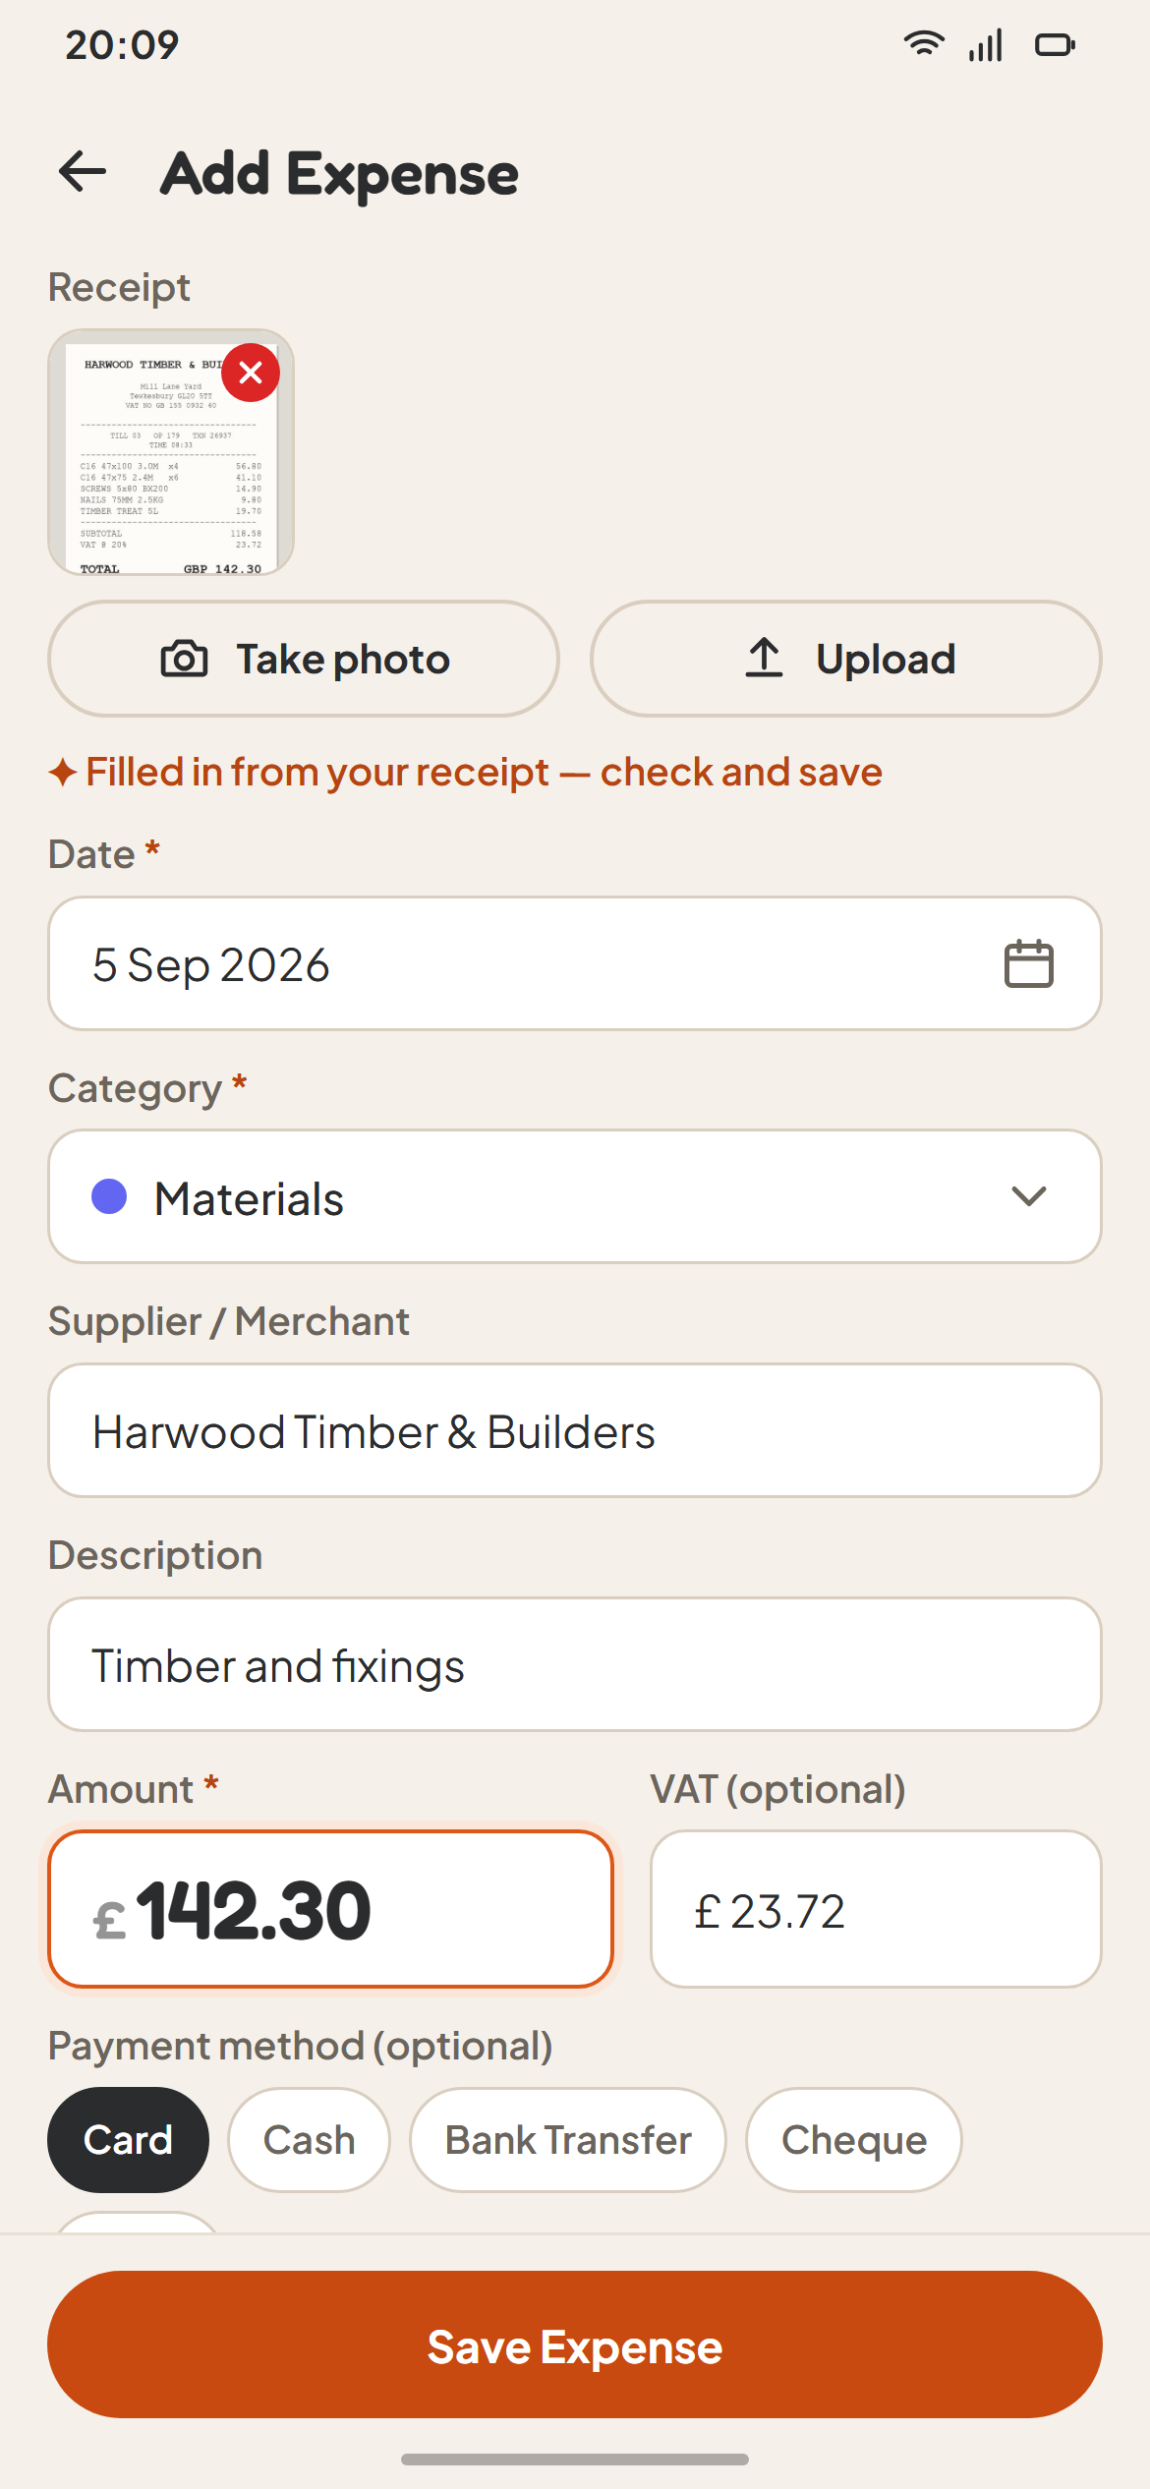Viewport: 1150px width, 2489px height.
Task: Expand the Category chevron arrow
Action: click(1028, 1196)
